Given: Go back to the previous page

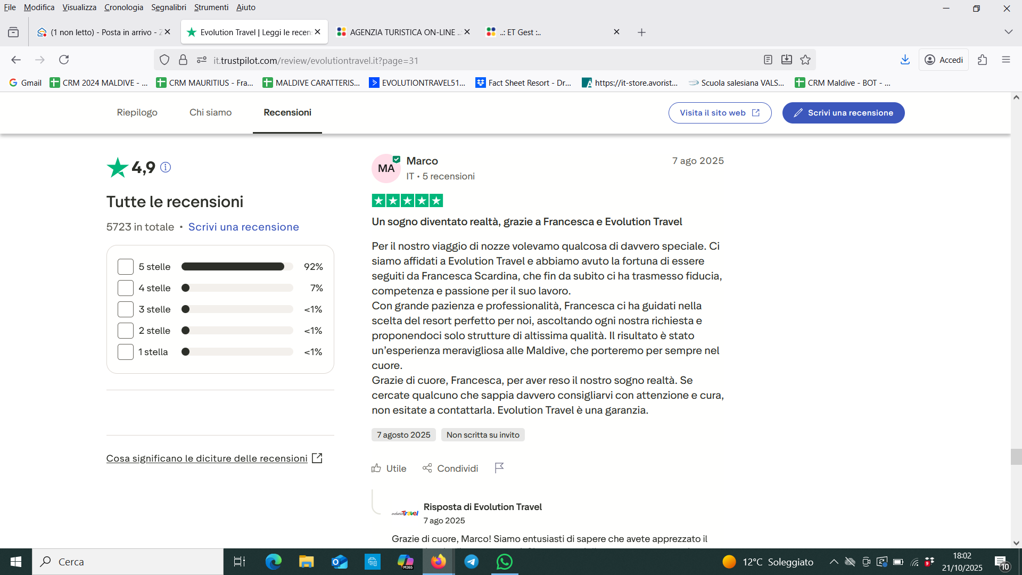Looking at the screenshot, I should click(16, 60).
